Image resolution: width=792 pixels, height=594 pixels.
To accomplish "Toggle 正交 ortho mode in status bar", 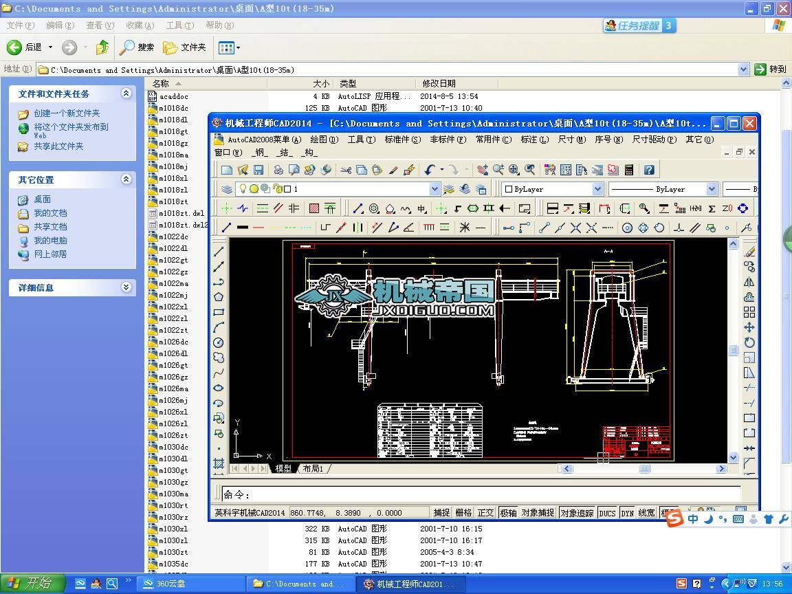I will [x=485, y=513].
